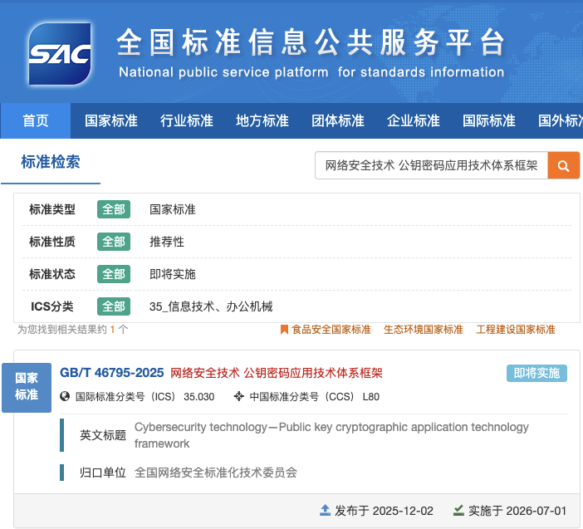Click the implementation date checkmark icon
This screenshot has width=583, height=529.
pyautogui.click(x=458, y=510)
